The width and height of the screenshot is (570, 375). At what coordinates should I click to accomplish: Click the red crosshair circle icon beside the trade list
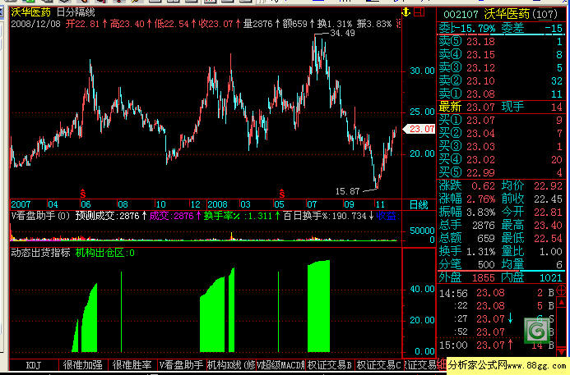561,290
